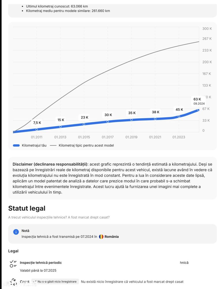
Task: Click the blue legend swatch for Kilometrajul tău
Action: pyautogui.click(x=16, y=145)
